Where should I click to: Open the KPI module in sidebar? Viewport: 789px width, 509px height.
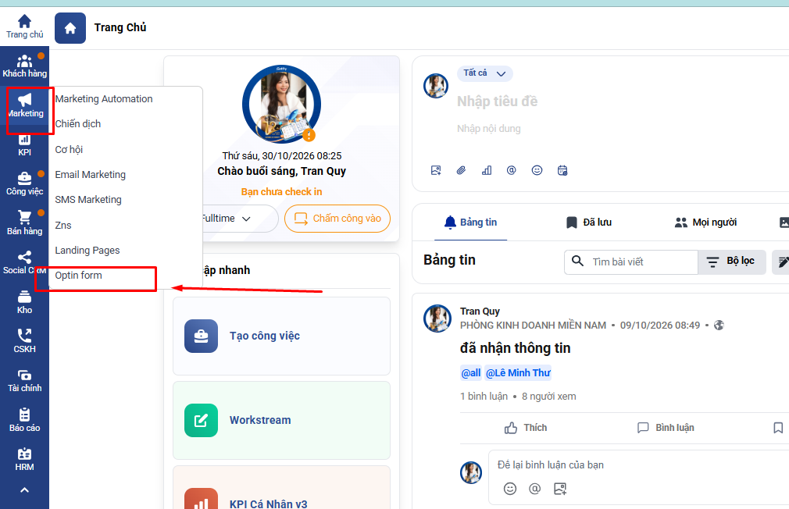click(24, 146)
